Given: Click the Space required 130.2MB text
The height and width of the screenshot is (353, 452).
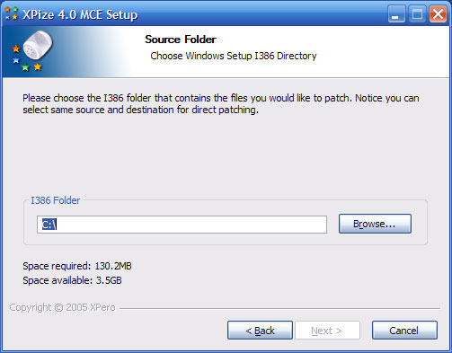Looking at the screenshot, I should click(77, 266).
